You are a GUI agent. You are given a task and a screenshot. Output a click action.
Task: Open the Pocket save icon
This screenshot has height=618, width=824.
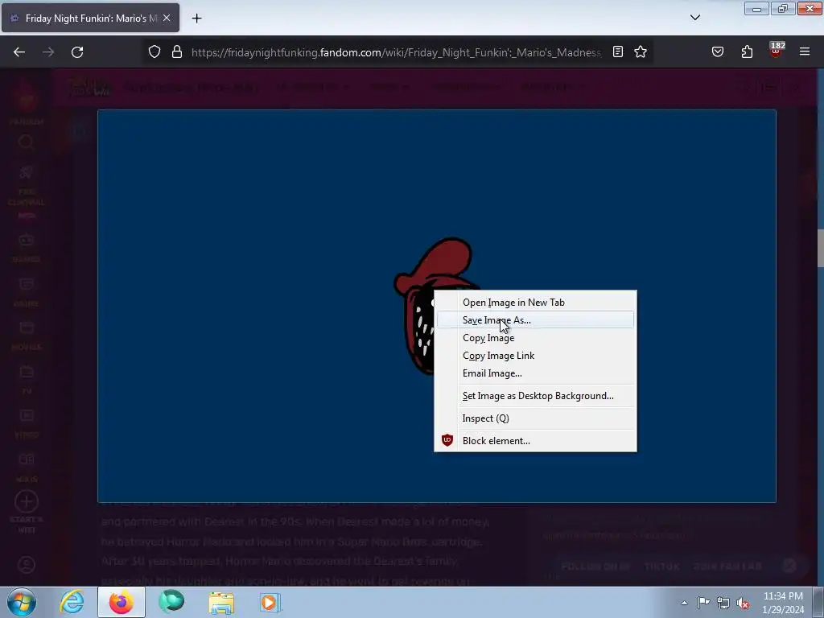point(718,52)
